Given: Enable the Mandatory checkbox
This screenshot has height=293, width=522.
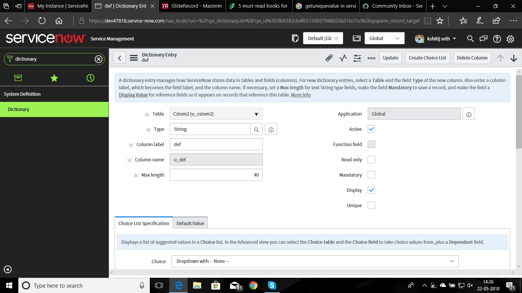Looking at the screenshot, I should click(371, 175).
